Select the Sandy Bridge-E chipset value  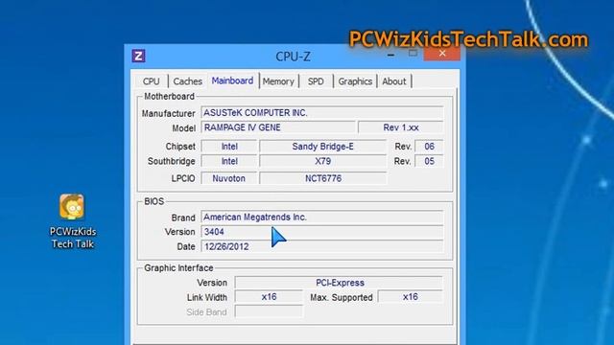pos(322,147)
